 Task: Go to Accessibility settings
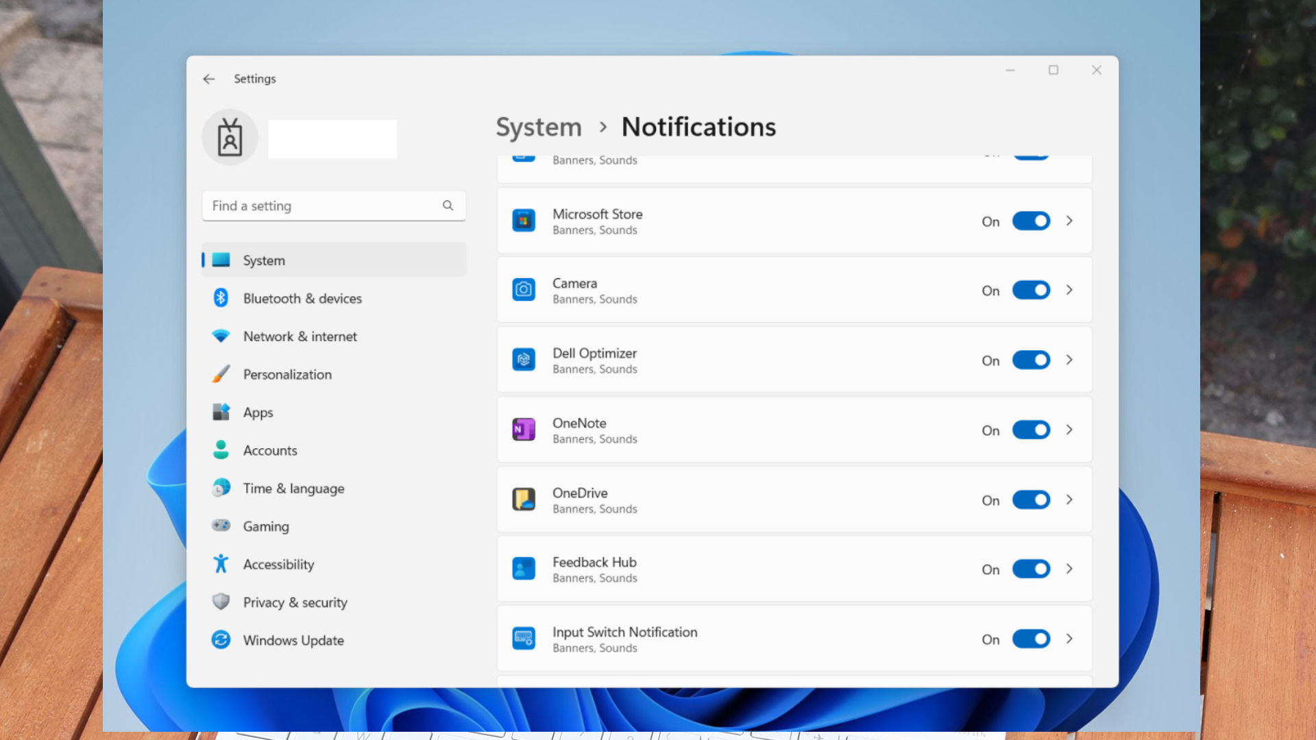click(x=334, y=564)
